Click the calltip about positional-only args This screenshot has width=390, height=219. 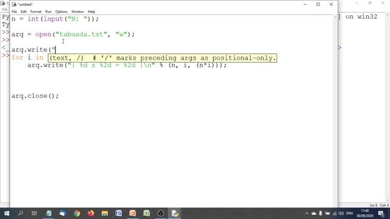point(163,58)
